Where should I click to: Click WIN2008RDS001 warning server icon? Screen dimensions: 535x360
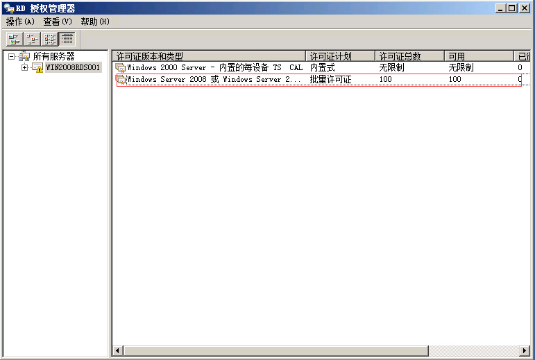click(37, 67)
